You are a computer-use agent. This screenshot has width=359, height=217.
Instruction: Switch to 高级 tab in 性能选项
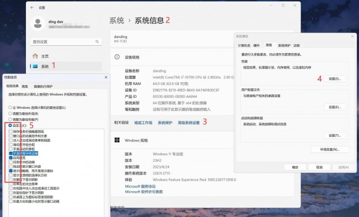point(25,86)
